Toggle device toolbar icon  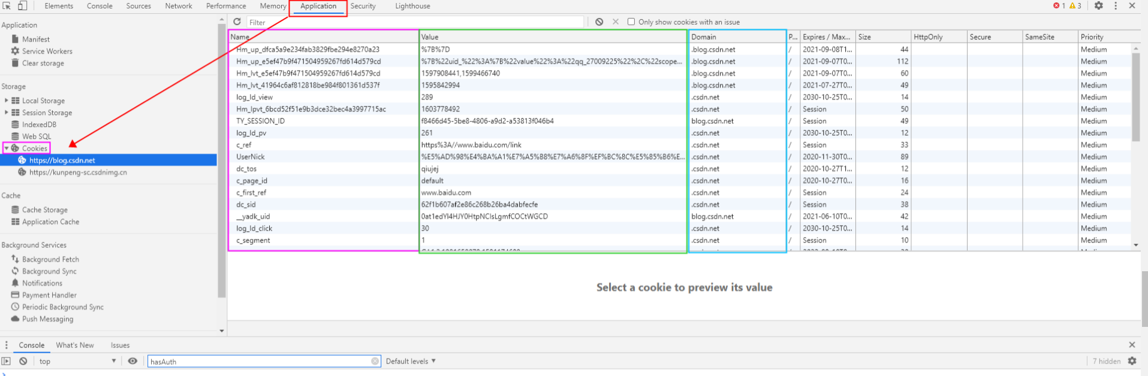coord(22,6)
